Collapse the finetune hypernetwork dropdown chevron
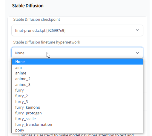 [137, 53]
